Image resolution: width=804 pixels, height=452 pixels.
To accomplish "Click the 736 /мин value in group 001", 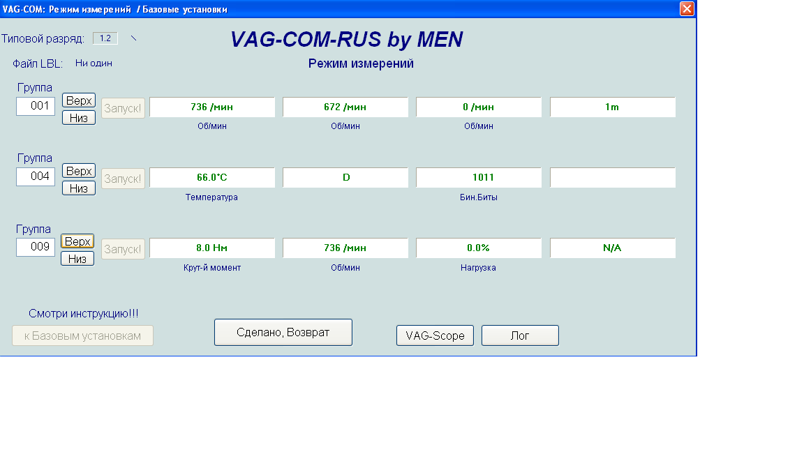I will 212,107.
